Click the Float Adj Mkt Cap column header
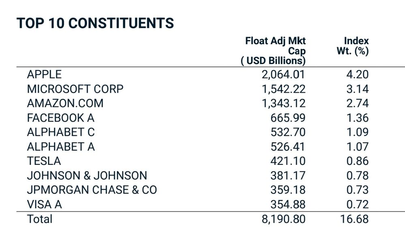This screenshot has height=239, width=405. (x=276, y=51)
